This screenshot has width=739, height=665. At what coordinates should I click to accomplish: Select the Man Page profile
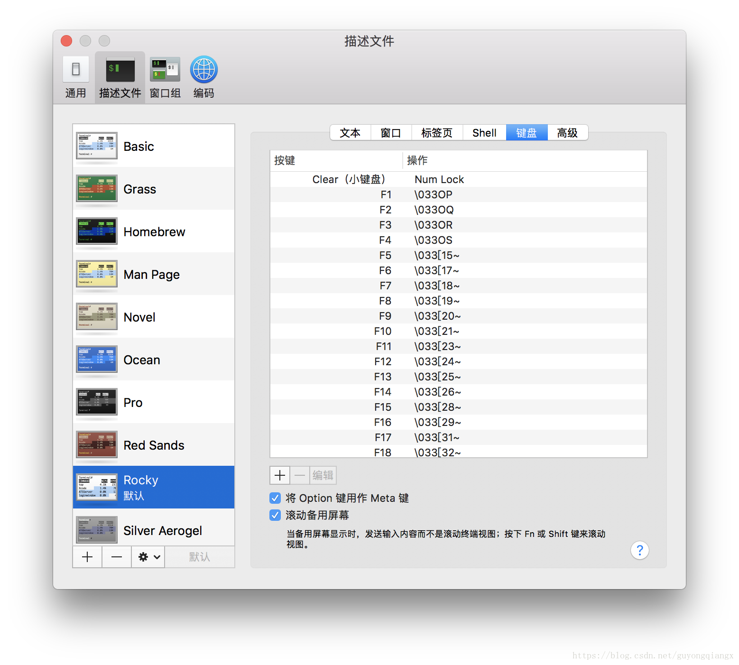154,274
